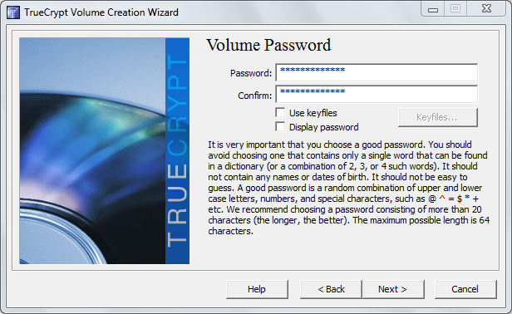Open Help for this wizard page
Image resolution: width=512 pixels, height=314 pixels.
coord(257,289)
